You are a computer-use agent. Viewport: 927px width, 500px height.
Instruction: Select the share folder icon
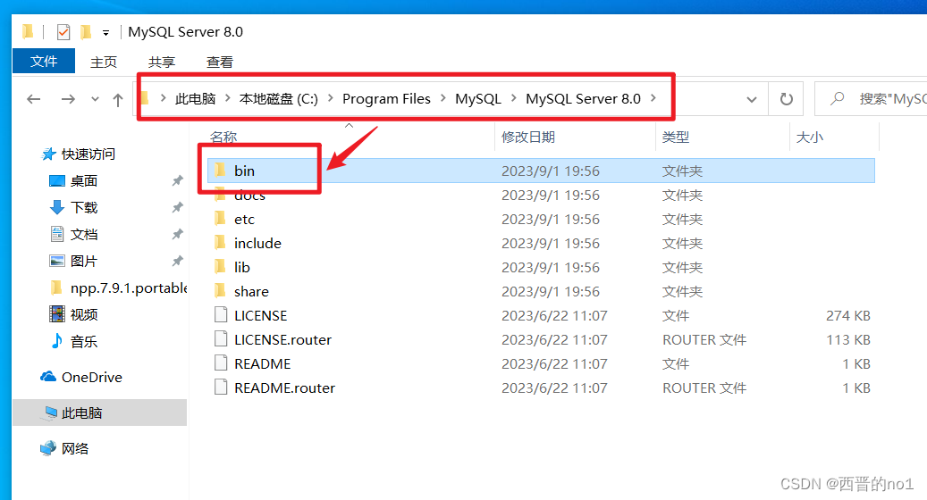221,291
